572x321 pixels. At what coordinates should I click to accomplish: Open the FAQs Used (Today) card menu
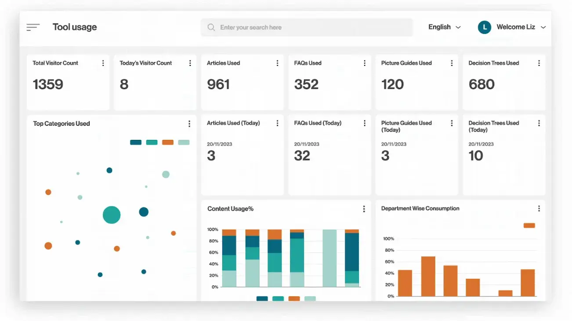364,123
